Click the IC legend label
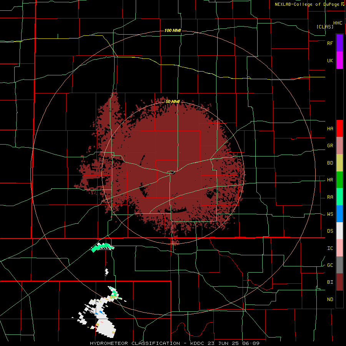346x346 pixels. point(330,248)
